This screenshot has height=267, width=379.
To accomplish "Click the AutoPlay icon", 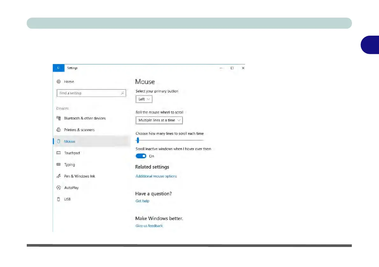I will 59,187.
